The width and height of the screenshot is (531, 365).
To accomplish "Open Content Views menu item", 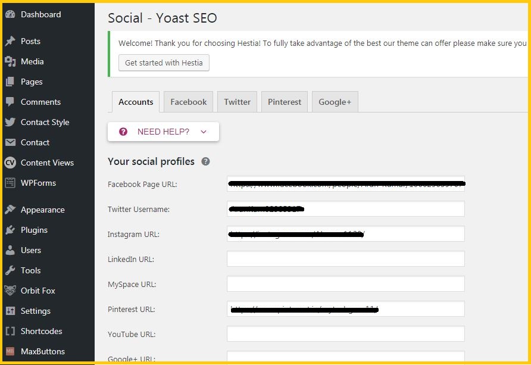I will point(48,163).
